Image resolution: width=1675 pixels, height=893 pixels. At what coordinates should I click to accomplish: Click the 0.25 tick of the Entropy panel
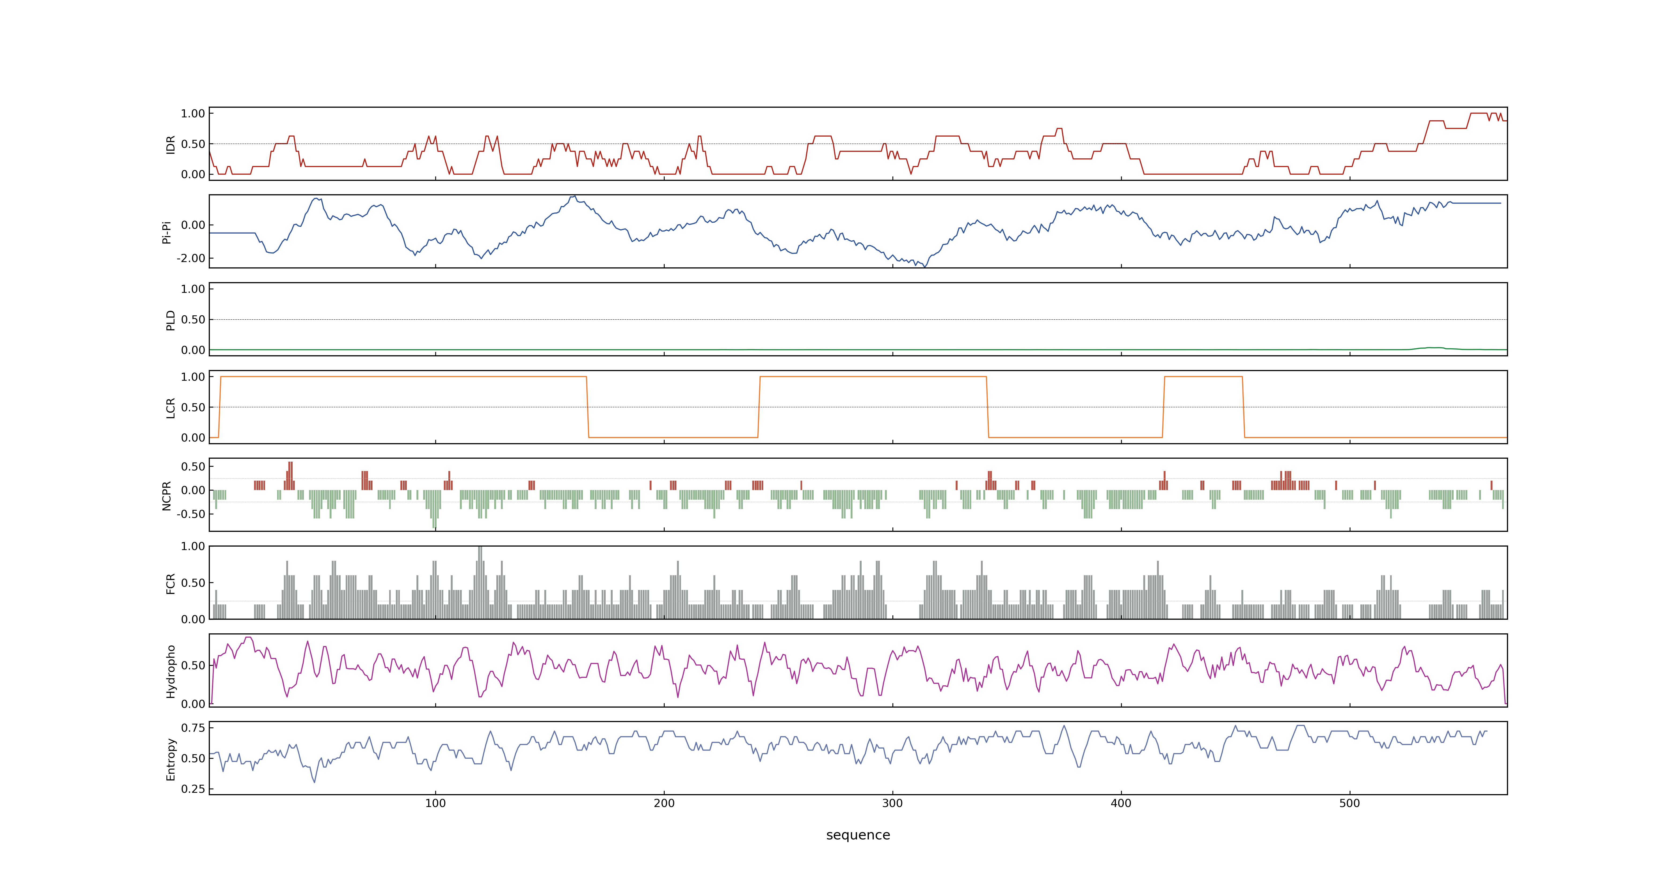pyautogui.click(x=193, y=789)
